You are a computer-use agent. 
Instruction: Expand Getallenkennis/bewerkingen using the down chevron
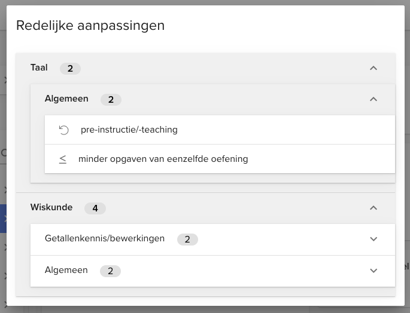click(x=373, y=239)
